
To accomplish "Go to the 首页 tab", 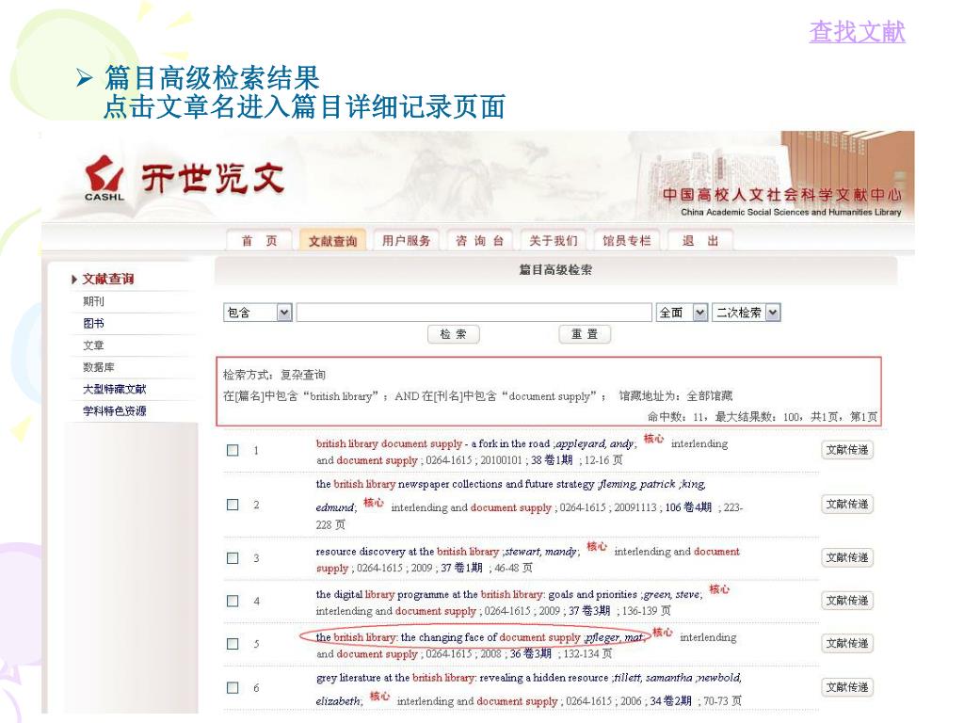I will (259, 241).
